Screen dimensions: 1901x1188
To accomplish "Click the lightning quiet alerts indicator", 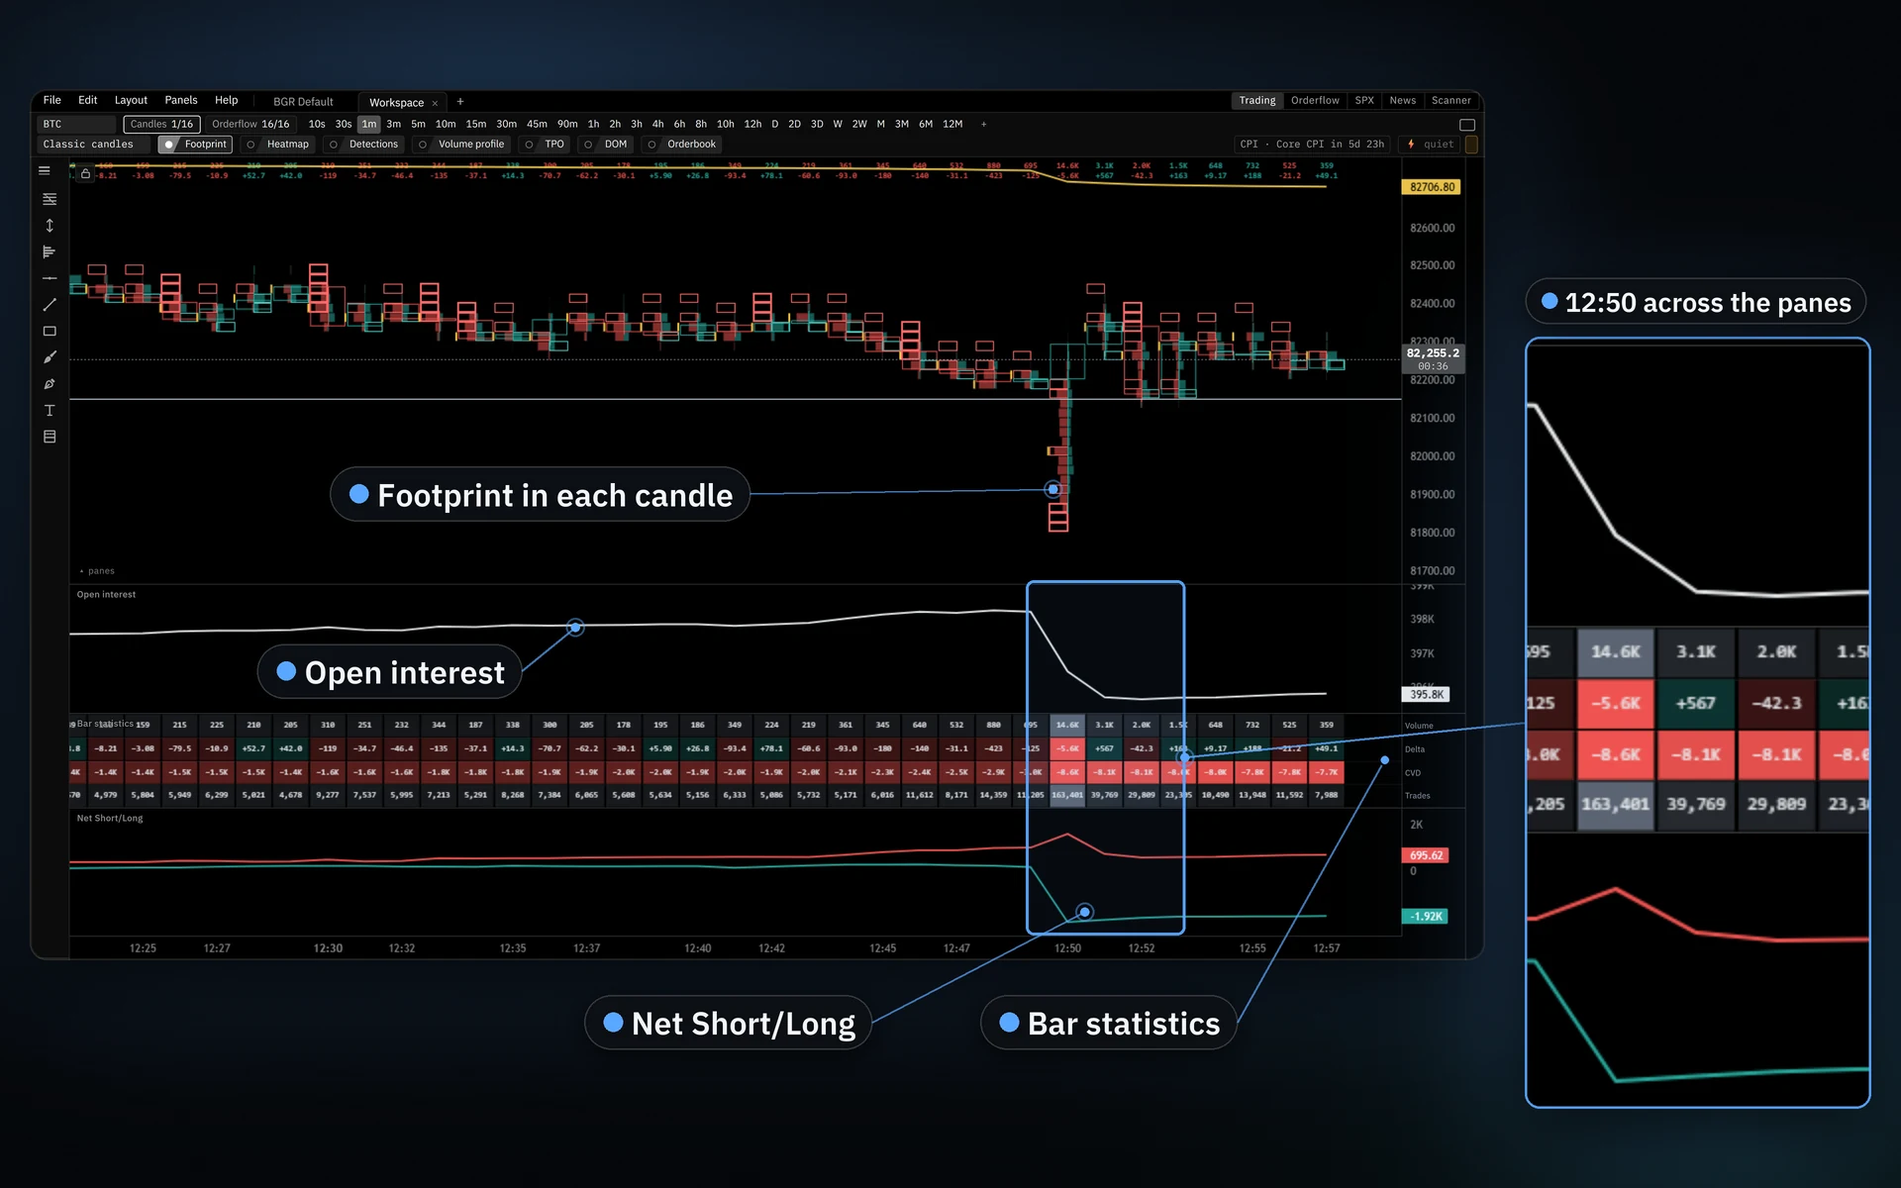I will (x=1431, y=145).
